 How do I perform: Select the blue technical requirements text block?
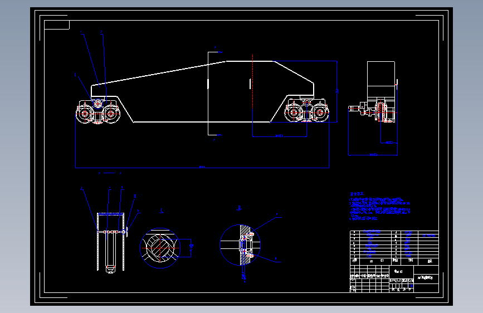[x=380, y=207]
